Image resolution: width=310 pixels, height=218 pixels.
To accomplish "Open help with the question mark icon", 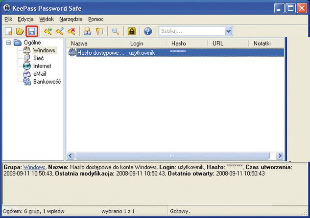I will [x=148, y=31].
